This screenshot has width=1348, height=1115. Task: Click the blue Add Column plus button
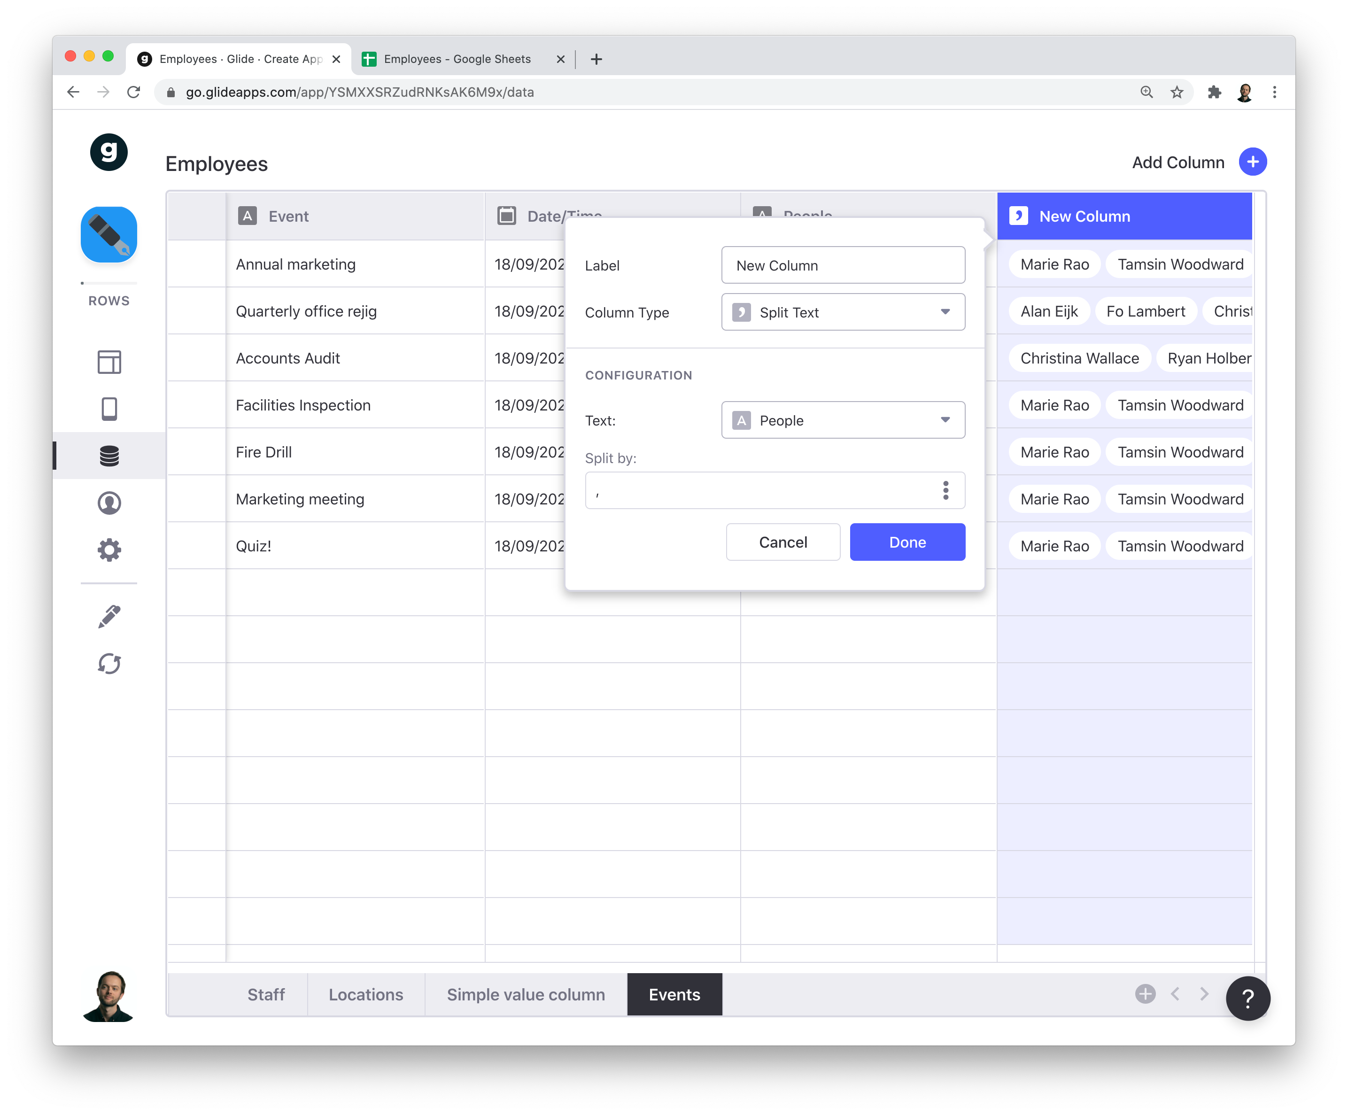[1252, 162]
